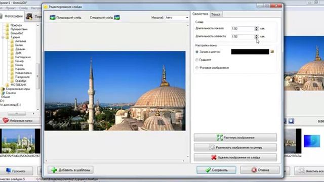Screen dimensions: 324x182
Task: Select the Памуккале folder
Action: [x=22, y=77]
